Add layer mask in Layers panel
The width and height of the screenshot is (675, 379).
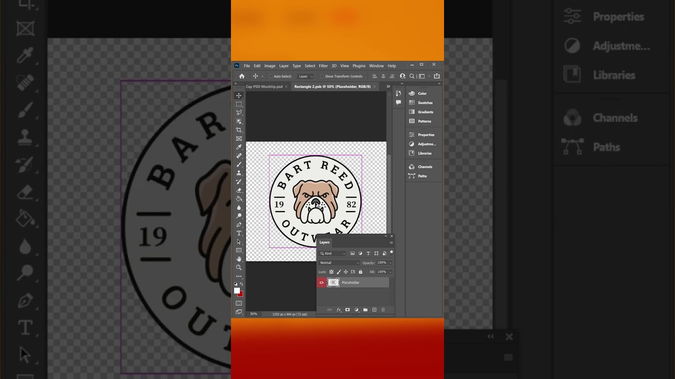348,310
